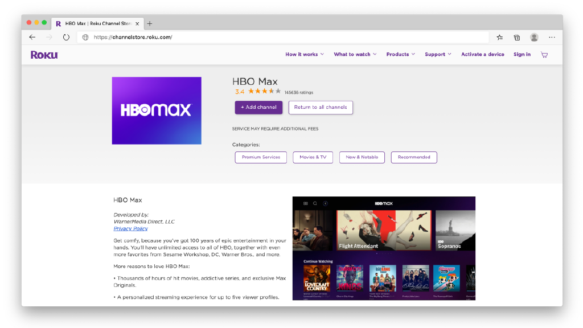
Task: Click the Pretty Little Liars poster
Action: (x=416, y=278)
